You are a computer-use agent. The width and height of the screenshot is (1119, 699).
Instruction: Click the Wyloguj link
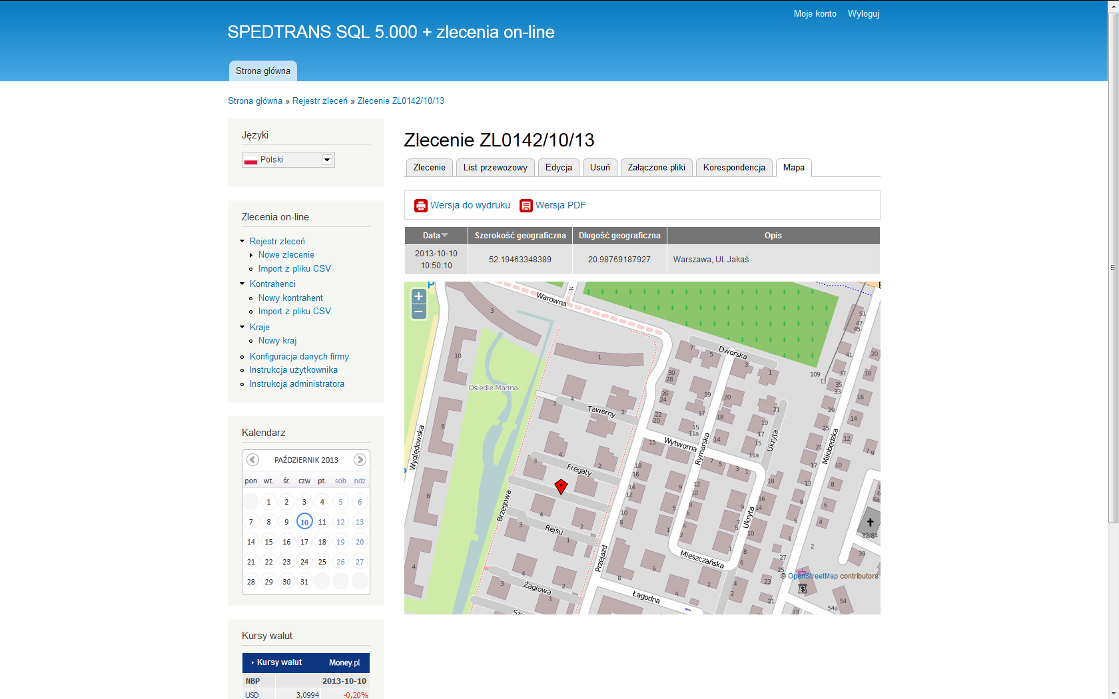[863, 13]
